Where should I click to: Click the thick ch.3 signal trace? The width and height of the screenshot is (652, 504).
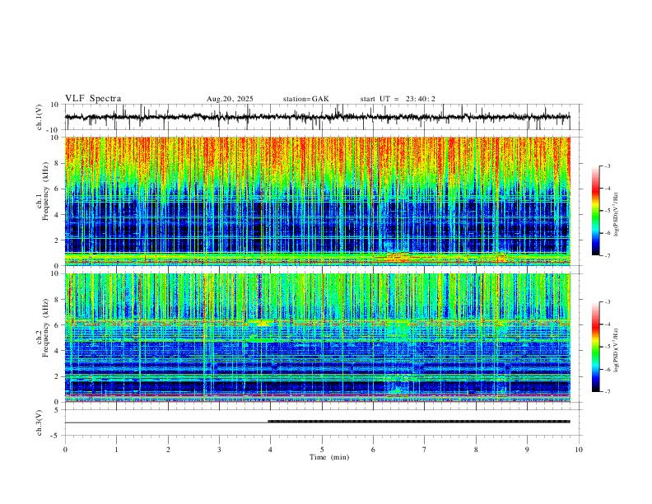419,422
